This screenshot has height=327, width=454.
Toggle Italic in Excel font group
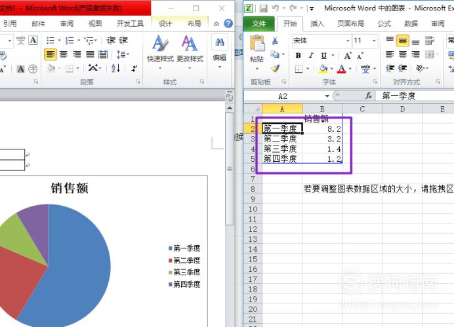(311, 55)
